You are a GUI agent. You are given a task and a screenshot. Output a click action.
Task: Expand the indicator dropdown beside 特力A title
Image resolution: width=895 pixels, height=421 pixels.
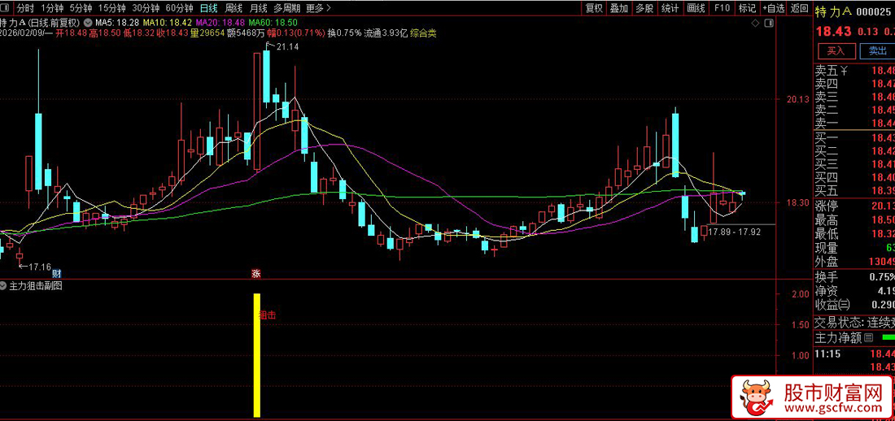pos(87,23)
